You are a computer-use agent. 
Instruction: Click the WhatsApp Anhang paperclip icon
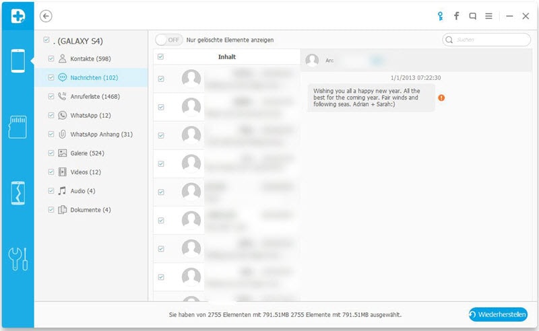(x=62, y=134)
